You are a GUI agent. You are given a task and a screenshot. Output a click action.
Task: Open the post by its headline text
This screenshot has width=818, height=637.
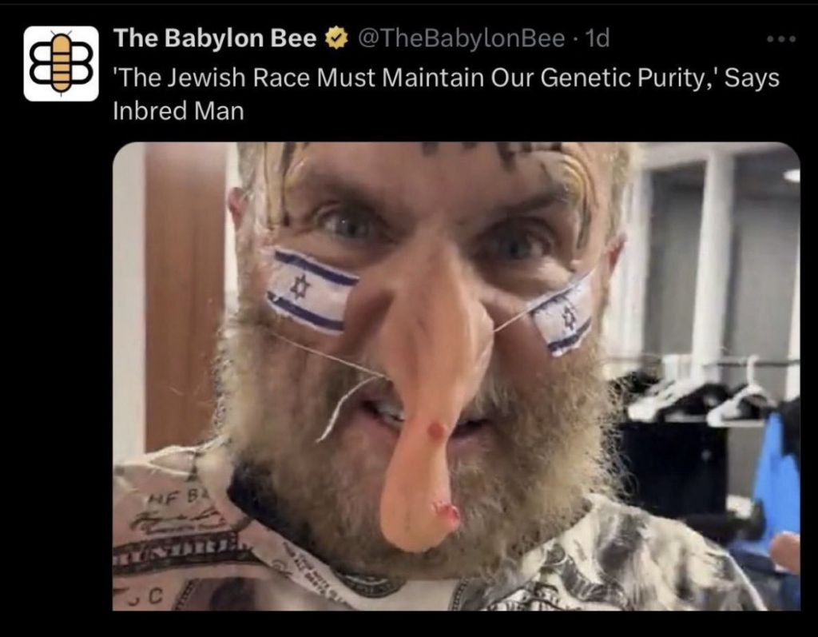point(446,94)
